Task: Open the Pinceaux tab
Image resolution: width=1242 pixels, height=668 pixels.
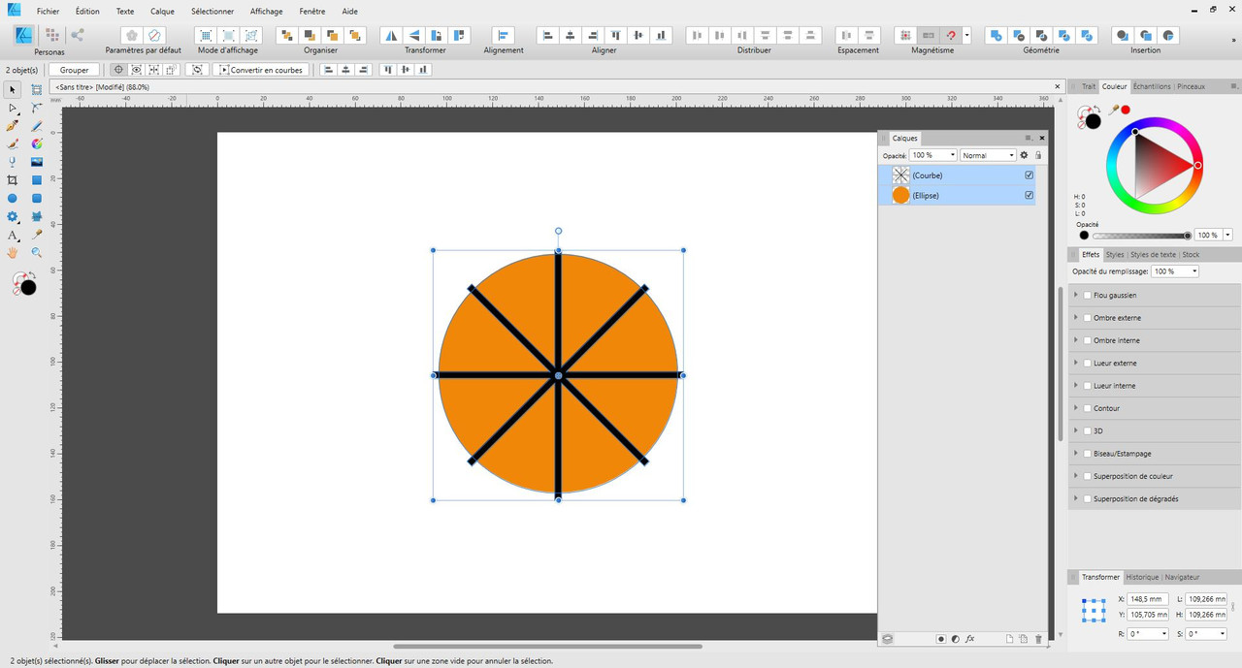Action: click(x=1191, y=86)
